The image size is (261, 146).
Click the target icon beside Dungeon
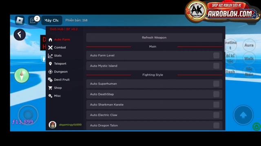tap(50, 72)
